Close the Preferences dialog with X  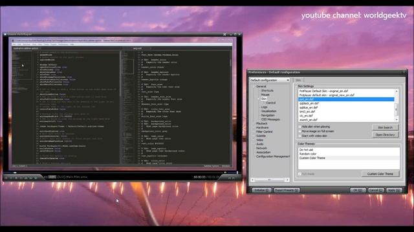tap(404, 72)
